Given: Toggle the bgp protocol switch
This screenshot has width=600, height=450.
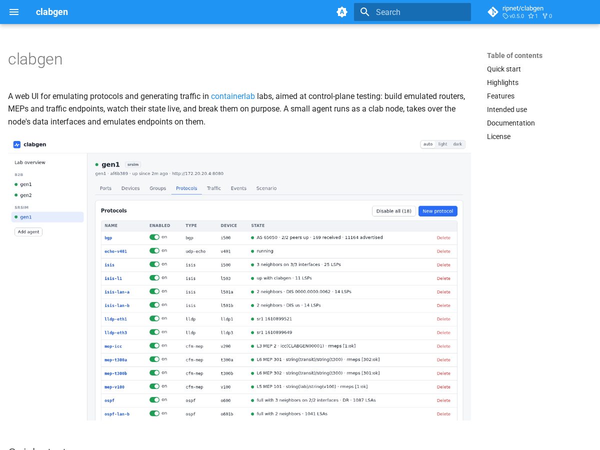Looking at the screenshot, I should (154, 237).
